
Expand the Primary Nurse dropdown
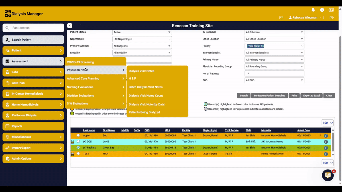click(274, 60)
